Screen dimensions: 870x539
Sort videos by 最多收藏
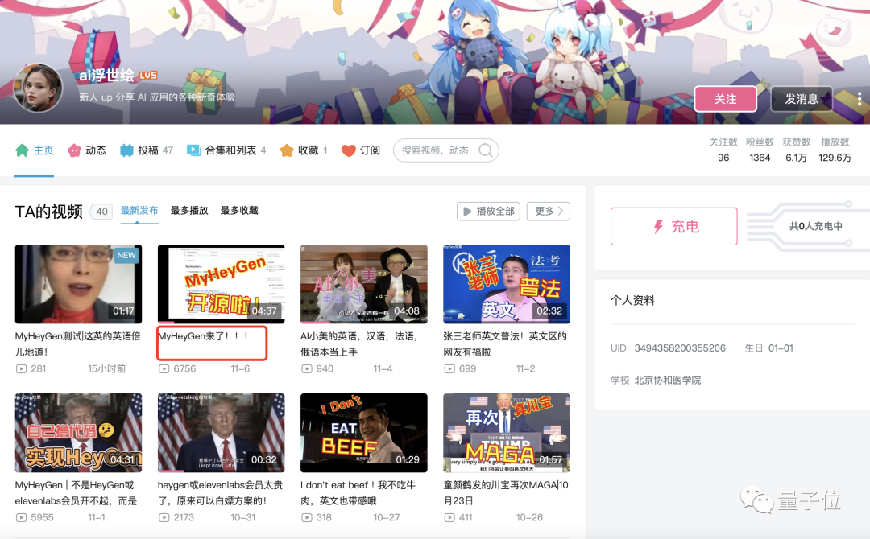[x=239, y=211]
